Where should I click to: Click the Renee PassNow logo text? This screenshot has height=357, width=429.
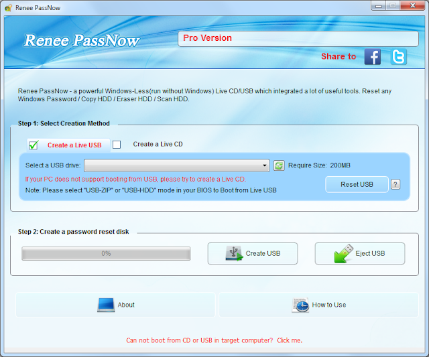[82, 40]
